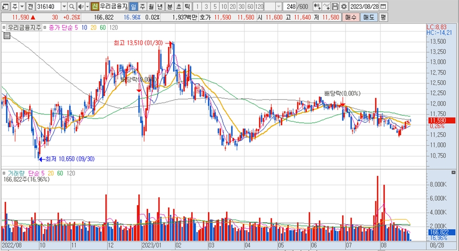Click the magnifier stock search icon
The height and width of the screenshot is (251, 459).
(72, 6)
